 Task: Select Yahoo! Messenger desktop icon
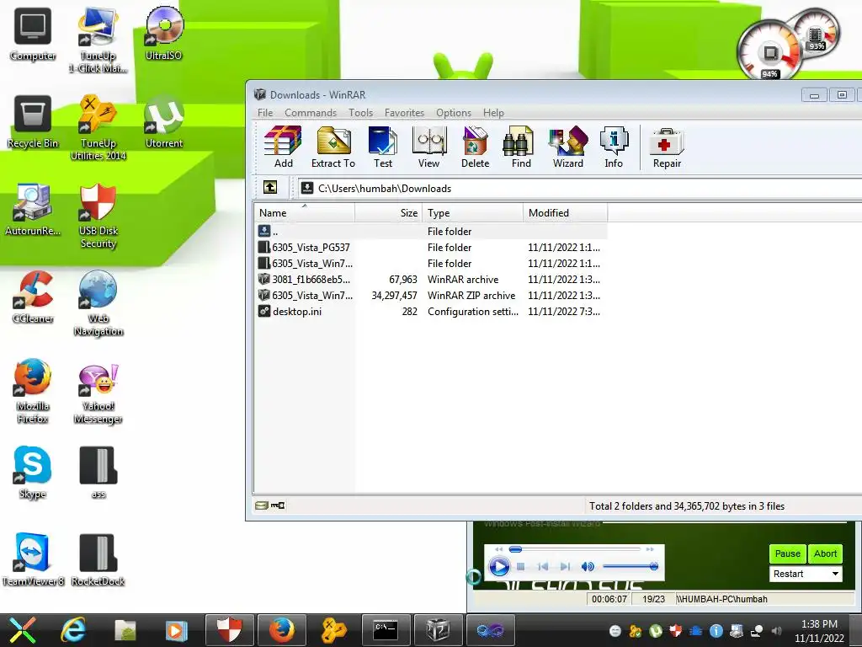tap(98, 394)
